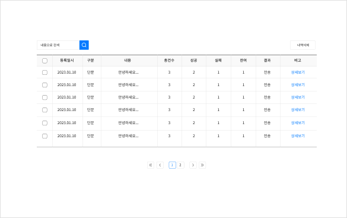347x218 pixels.
Task: Go to next page arrow
Action: tap(193, 165)
